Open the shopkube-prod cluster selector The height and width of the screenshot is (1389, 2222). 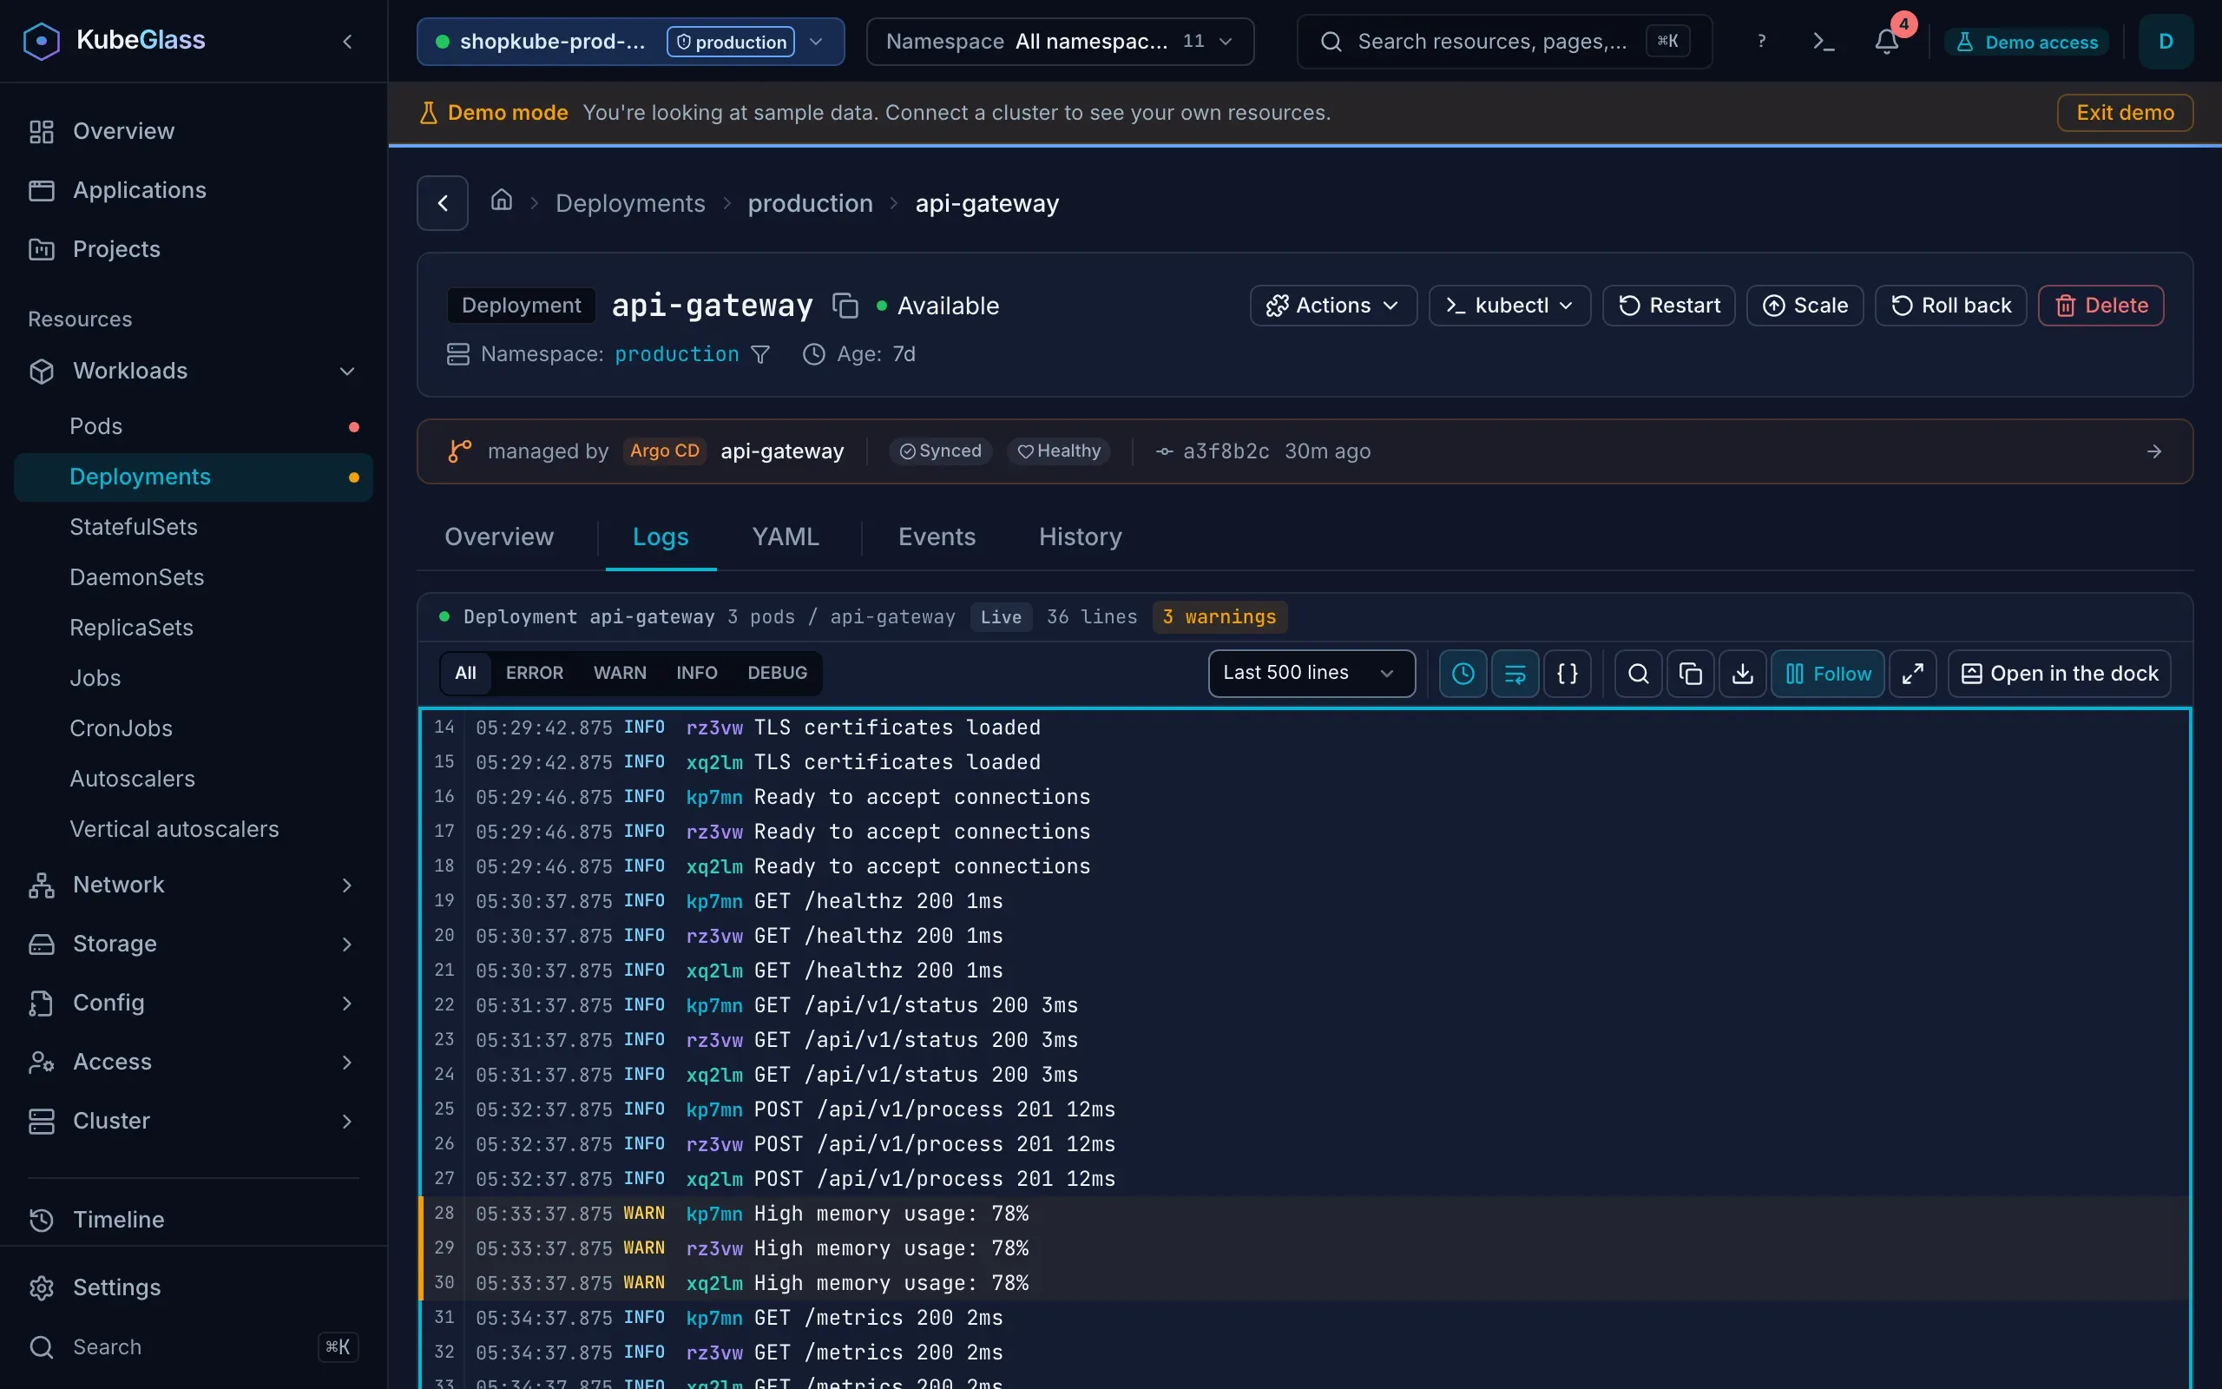pos(630,42)
